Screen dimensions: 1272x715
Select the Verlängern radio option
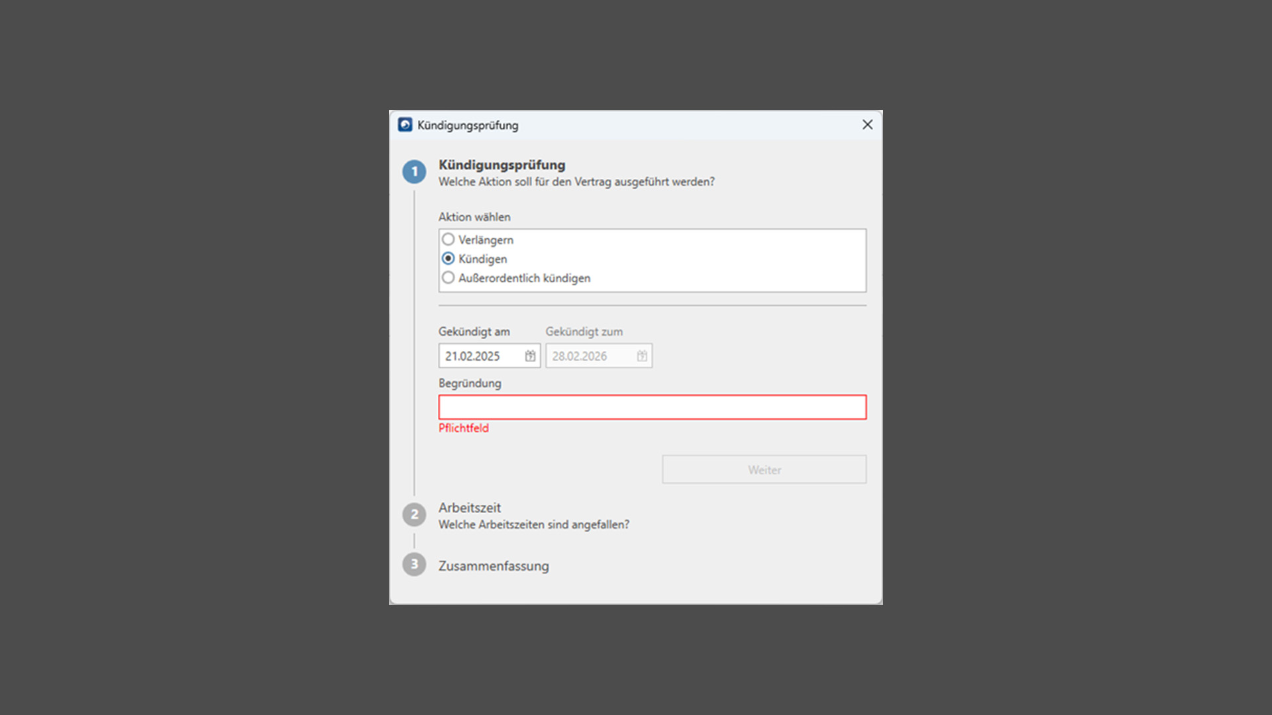[449, 240]
